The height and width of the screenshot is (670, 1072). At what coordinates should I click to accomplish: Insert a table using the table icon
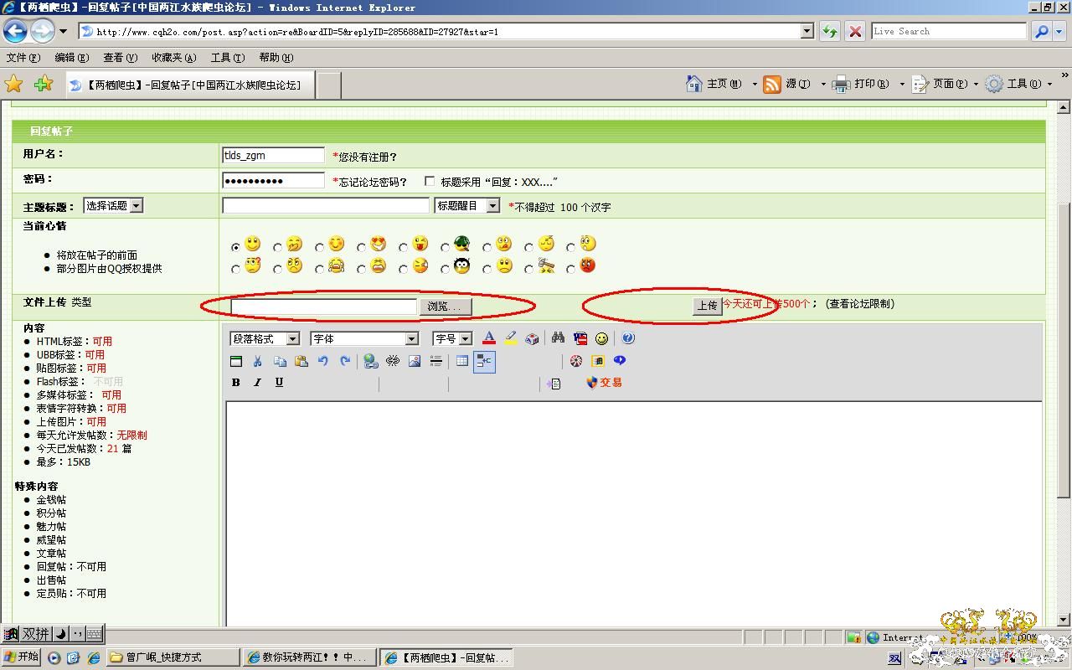tap(461, 361)
